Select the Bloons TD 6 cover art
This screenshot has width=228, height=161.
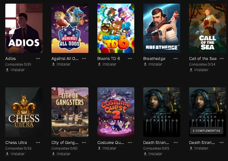click(x=116, y=28)
